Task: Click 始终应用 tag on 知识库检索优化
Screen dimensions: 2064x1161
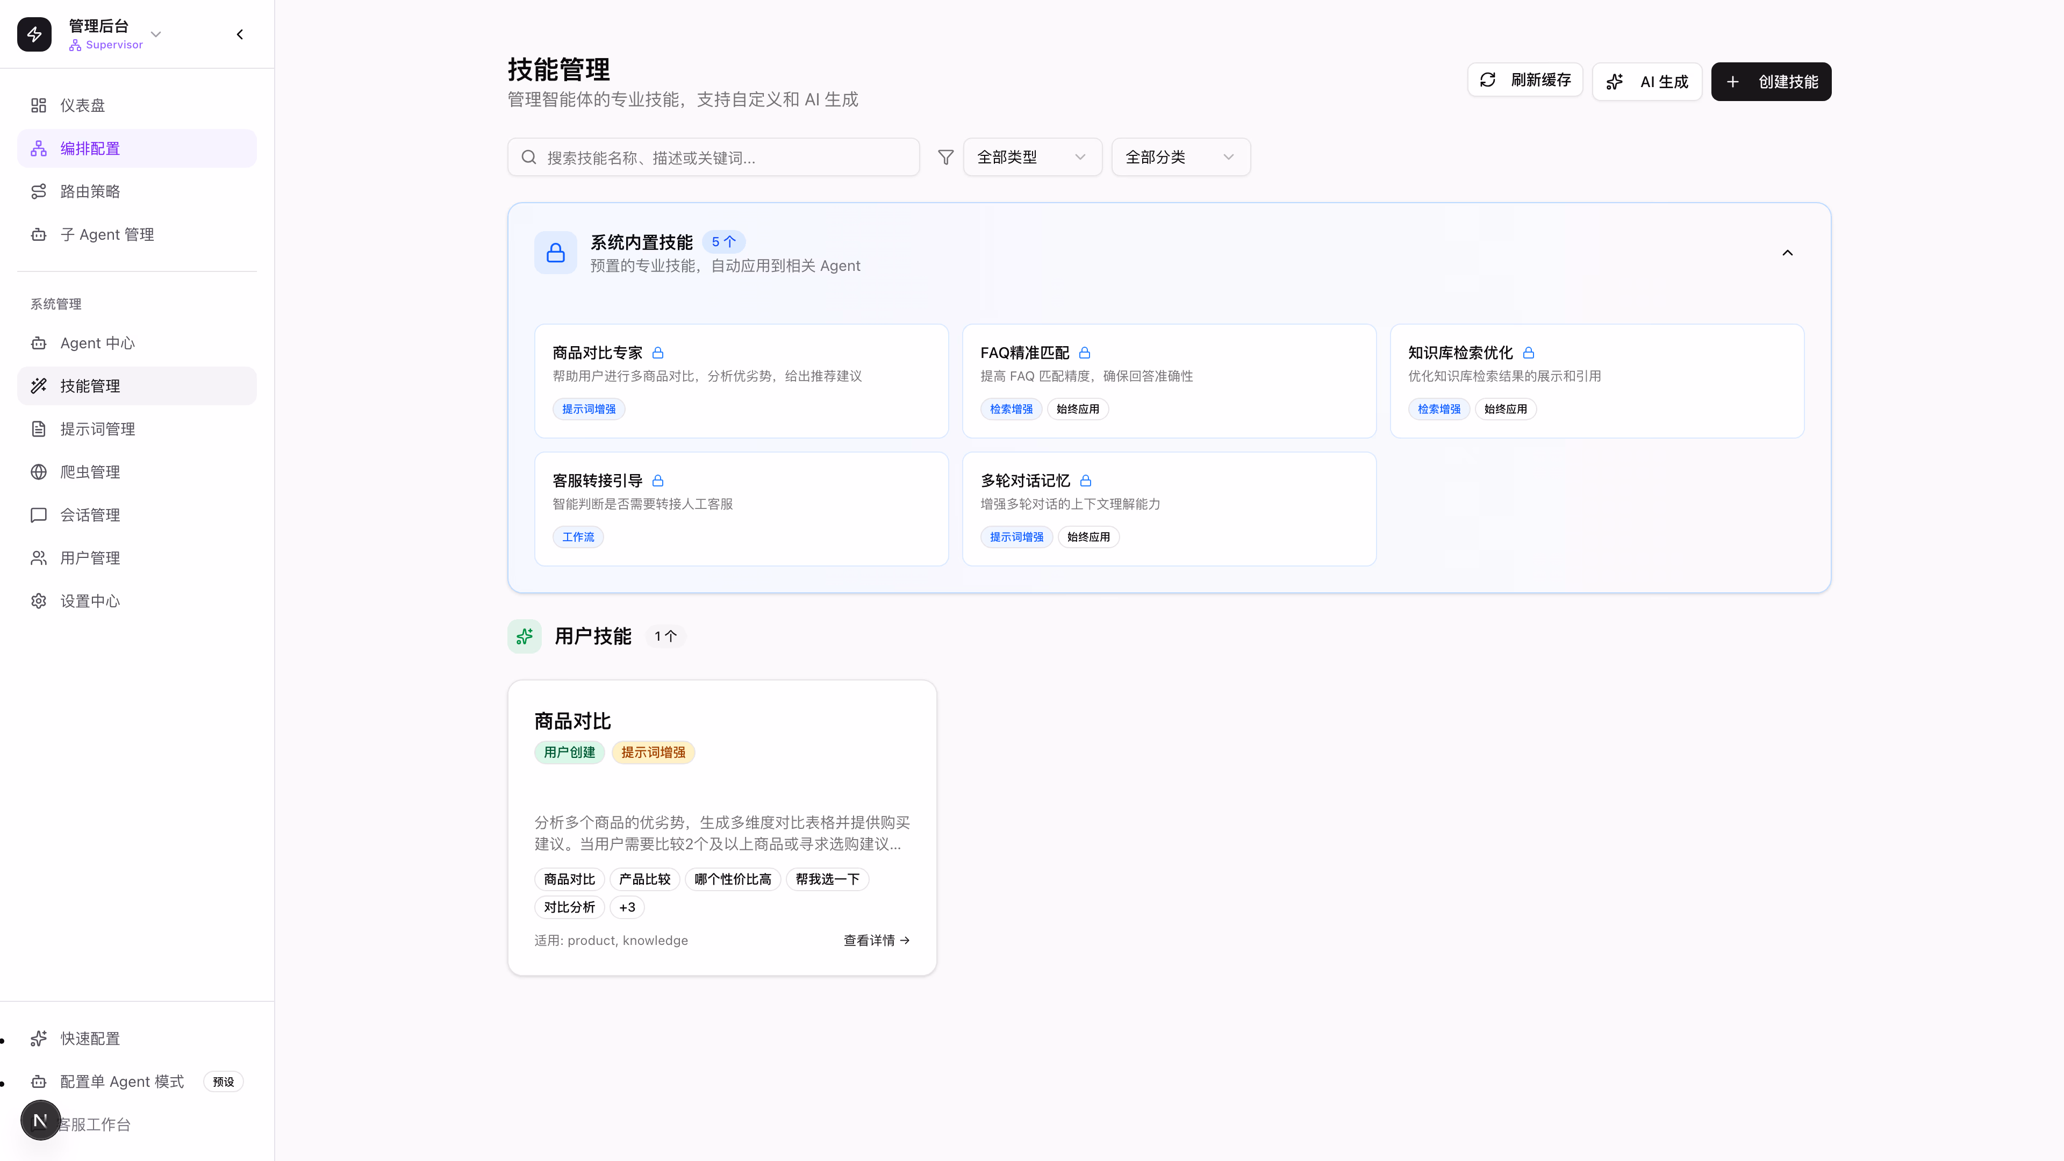Action: click(x=1506, y=410)
